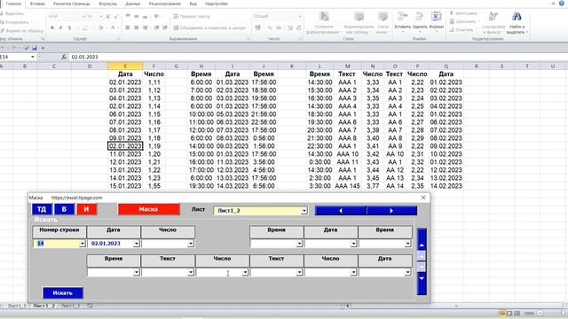Click the Cut (Вырезать) scissors icon
This screenshot has width=568, height=319.
[x=2, y=14]
